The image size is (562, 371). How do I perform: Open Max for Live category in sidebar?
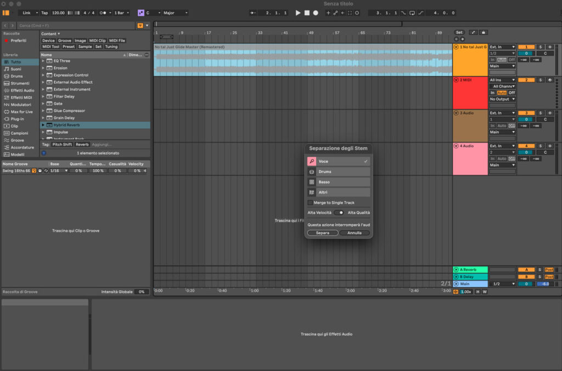(x=21, y=112)
